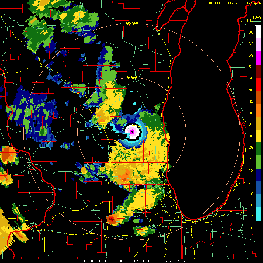
Task: Click the 30 value on the scale
Action: [x=251, y=136]
